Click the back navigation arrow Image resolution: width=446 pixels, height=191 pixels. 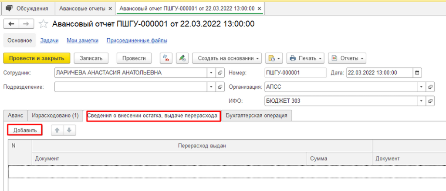11,24
